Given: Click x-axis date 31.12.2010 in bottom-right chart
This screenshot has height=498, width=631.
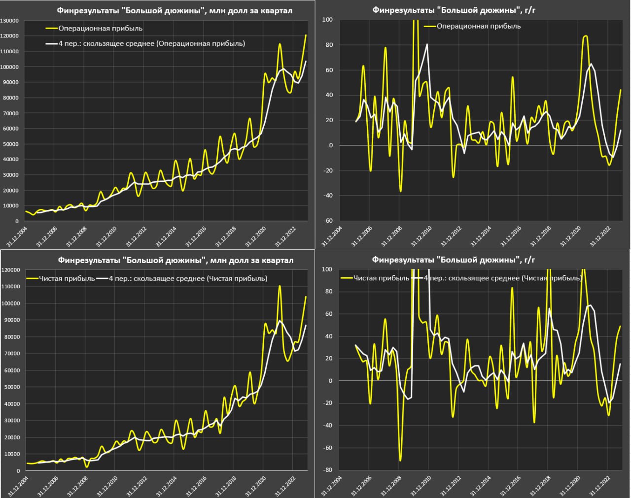Looking at the screenshot, I should [x=421, y=485].
